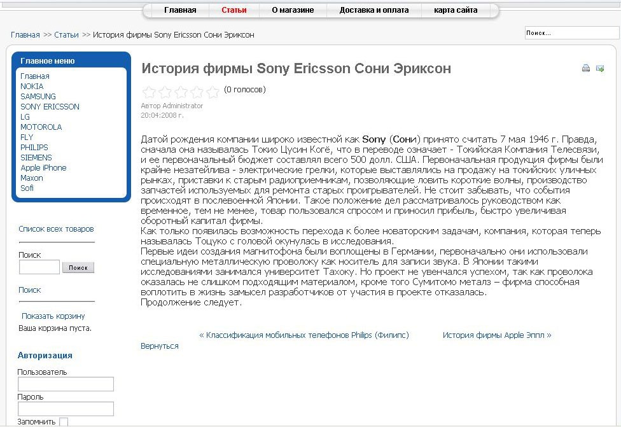Click the Вернуться link
621x427 pixels.
coord(160,346)
